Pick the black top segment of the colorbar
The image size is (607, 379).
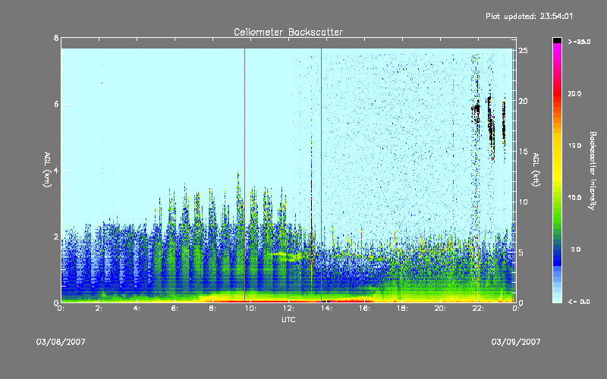pyautogui.click(x=557, y=40)
